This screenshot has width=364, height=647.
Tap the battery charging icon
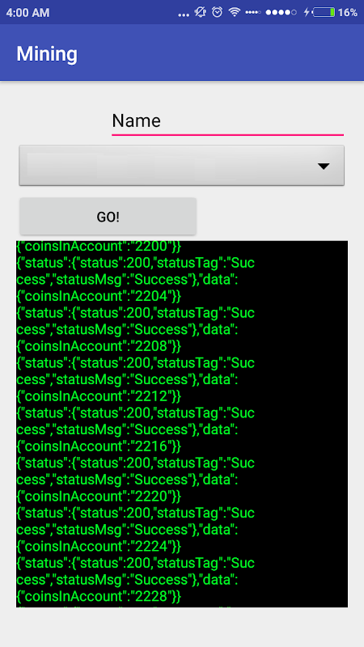(320, 12)
